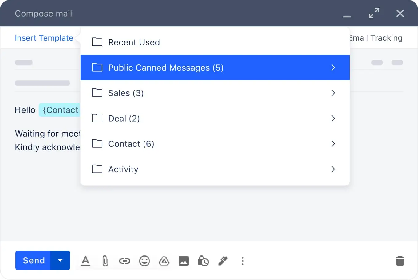Open the Recent Used folder
The image size is (418, 280).
(x=134, y=42)
